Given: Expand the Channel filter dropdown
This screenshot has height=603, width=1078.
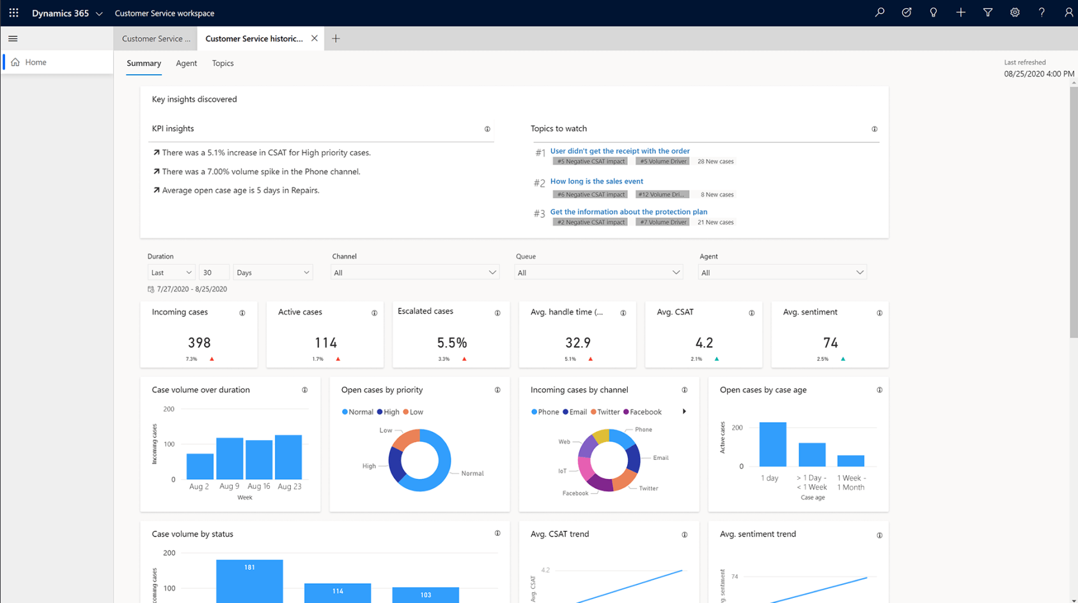Looking at the screenshot, I should (x=415, y=273).
